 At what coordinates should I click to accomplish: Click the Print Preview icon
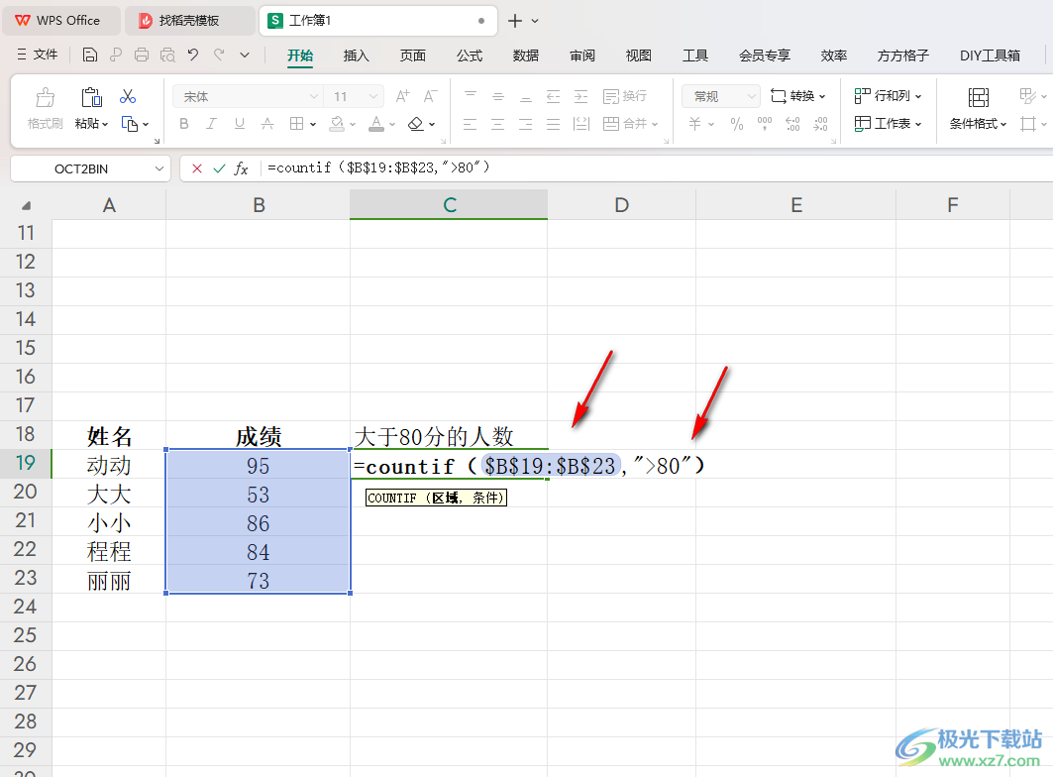click(167, 55)
